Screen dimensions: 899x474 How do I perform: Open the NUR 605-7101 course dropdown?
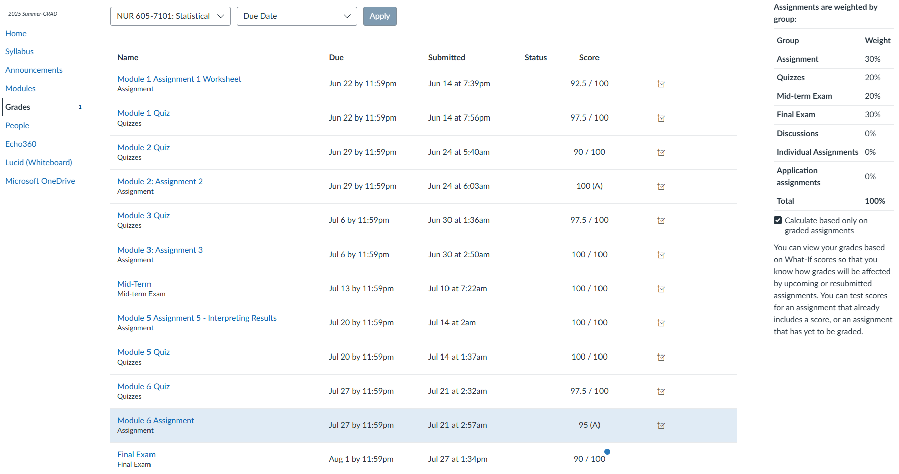170,16
